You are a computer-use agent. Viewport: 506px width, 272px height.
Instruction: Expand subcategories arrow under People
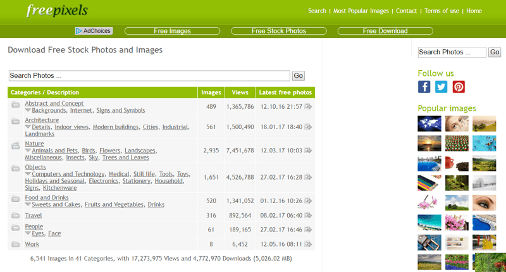pos(28,233)
